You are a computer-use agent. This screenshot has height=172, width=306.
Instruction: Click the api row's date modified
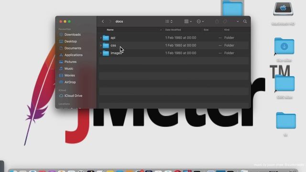181,38
